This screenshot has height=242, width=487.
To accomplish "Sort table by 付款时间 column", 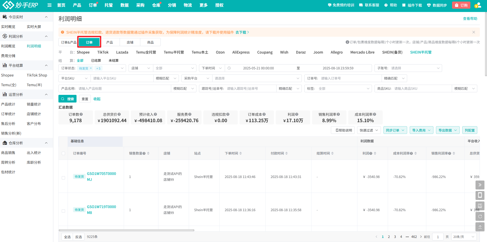I will tap(286, 153).
